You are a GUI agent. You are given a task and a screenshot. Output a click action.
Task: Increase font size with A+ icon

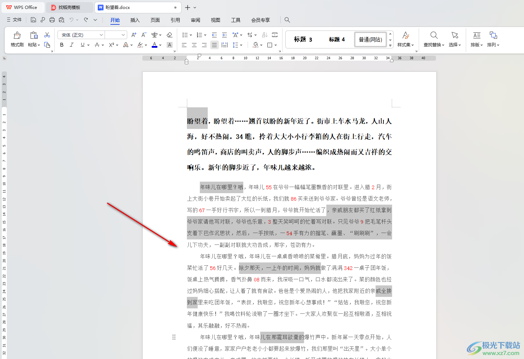click(x=134, y=35)
